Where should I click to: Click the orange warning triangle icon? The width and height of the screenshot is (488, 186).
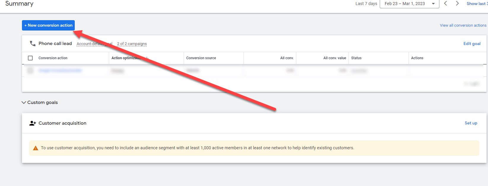pos(36,148)
